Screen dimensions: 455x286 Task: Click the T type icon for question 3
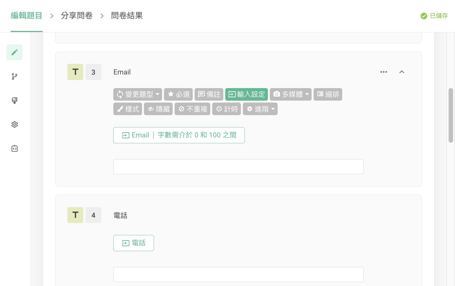click(x=75, y=72)
